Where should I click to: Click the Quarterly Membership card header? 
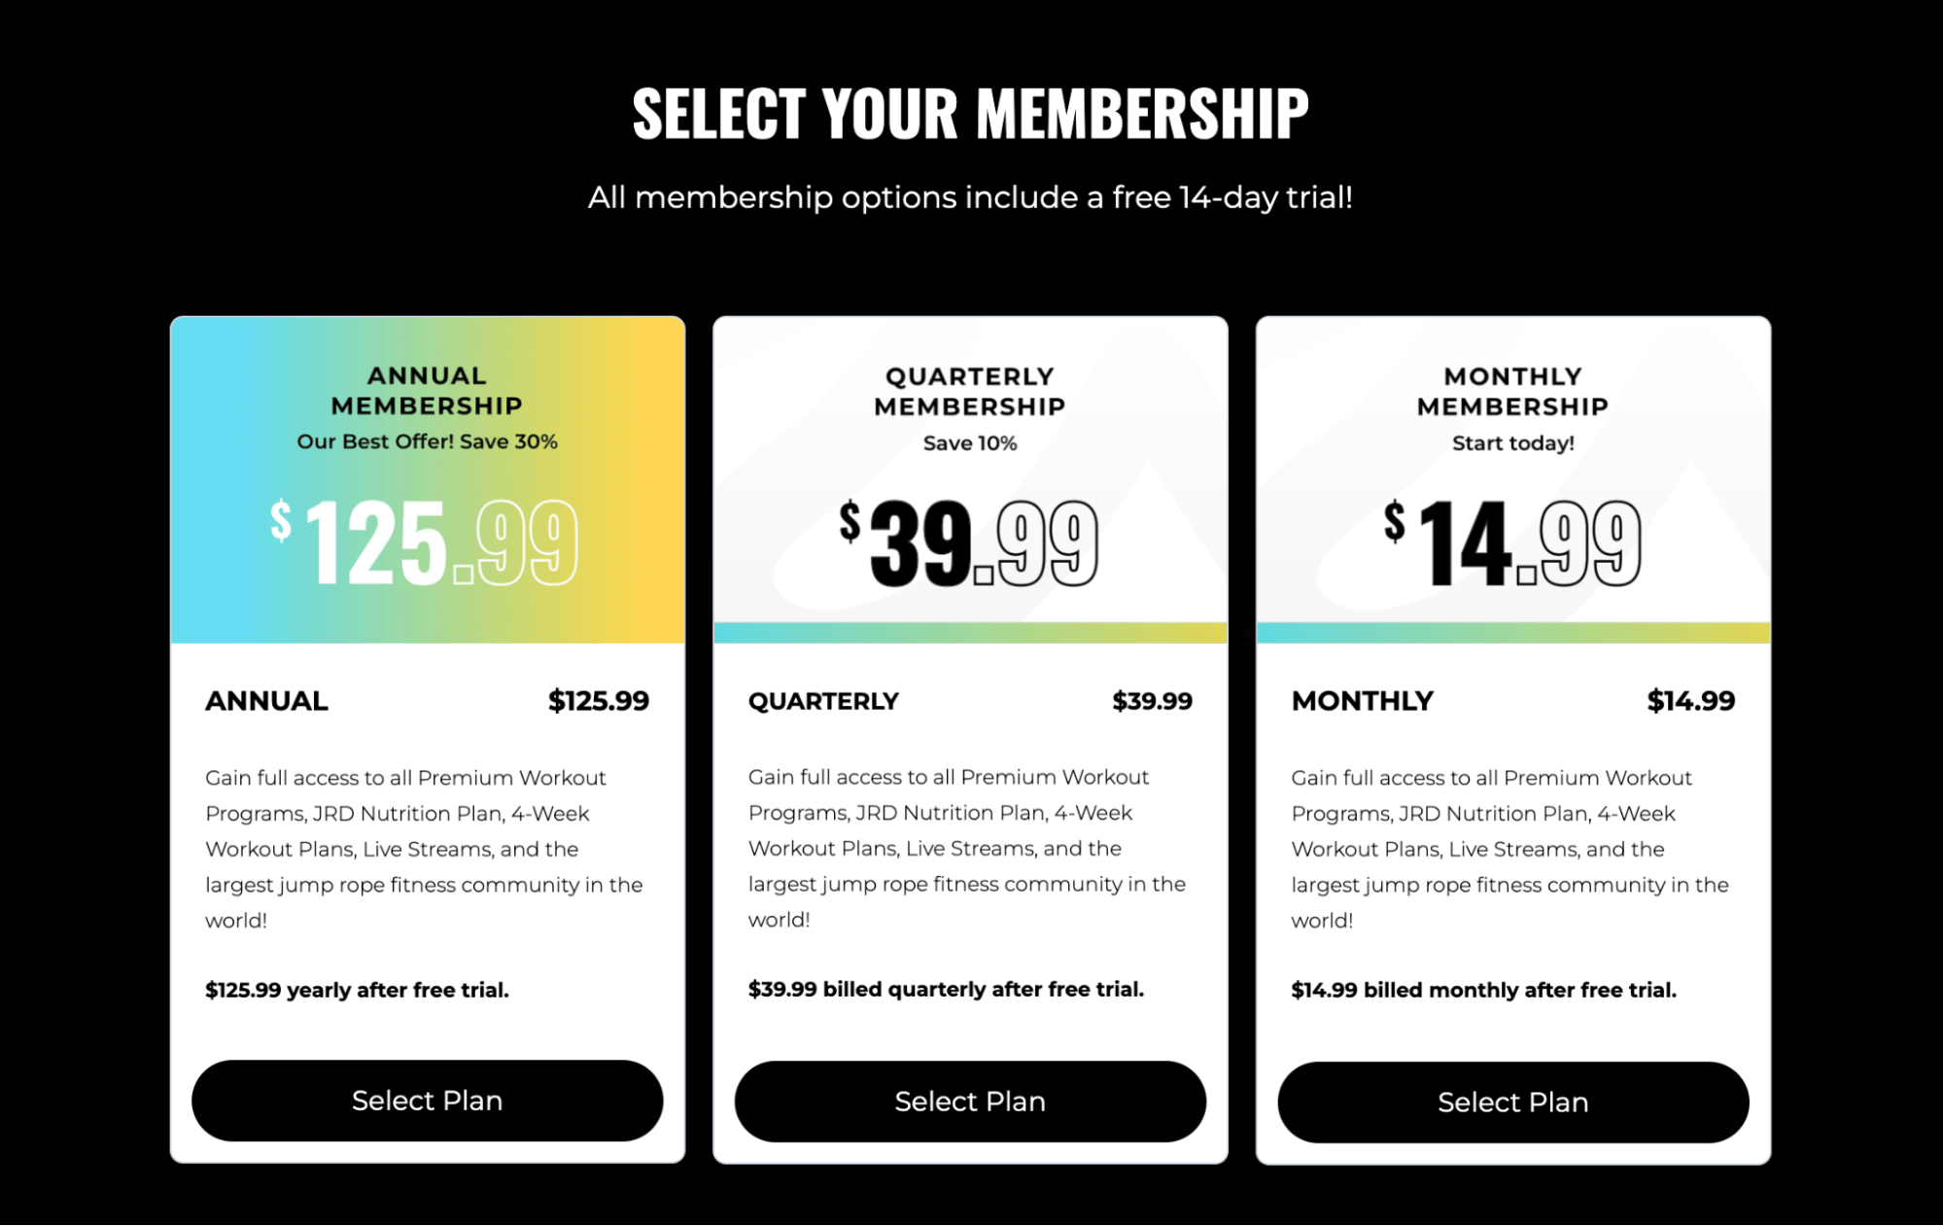point(970,391)
